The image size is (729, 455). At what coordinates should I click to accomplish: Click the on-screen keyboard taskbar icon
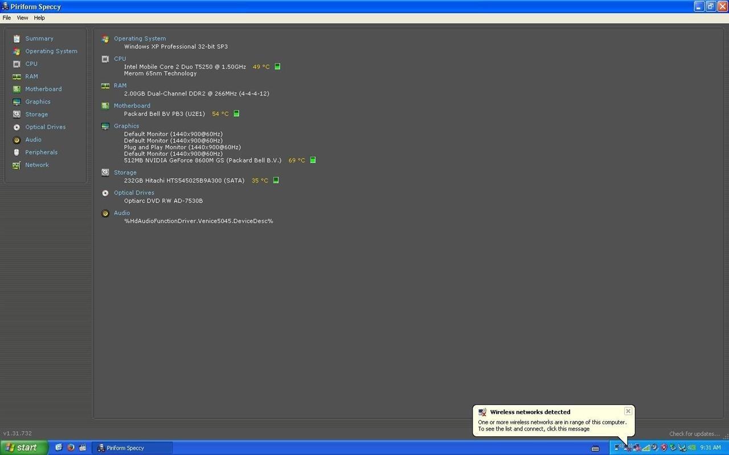click(x=595, y=449)
